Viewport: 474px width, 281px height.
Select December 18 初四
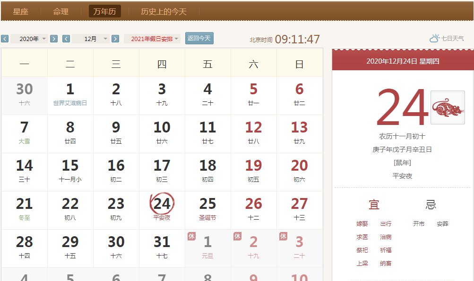[x=207, y=172]
